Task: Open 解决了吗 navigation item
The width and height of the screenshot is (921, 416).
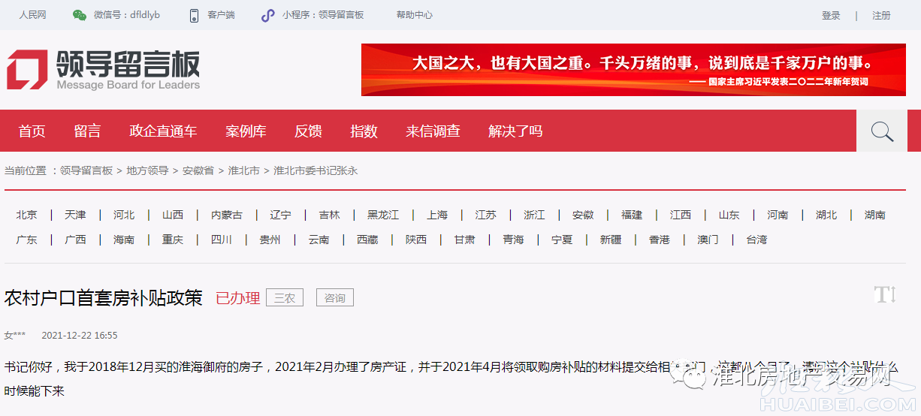Action: 515,131
